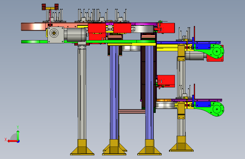Image resolution: width=245 pixels, height=159 pixels.
Task: Select the leftmost gold foot base
Action: [x=82, y=147]
